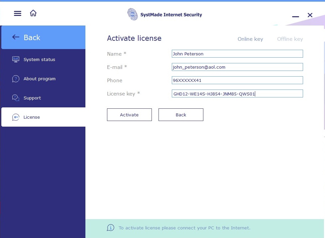Go to the home screen icon
The height and width of the screenshot is (238, 325).
pyautogui.click(x=33, y=13)
